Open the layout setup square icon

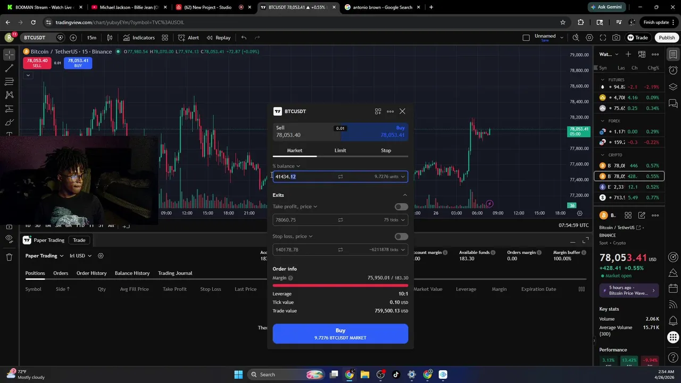point(526,38)
